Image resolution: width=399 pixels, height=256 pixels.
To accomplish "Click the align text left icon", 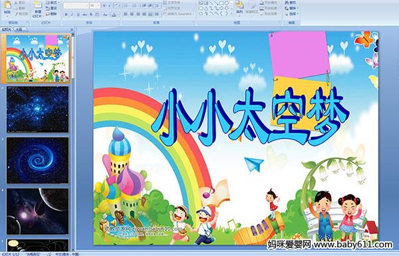I will pyautogui.click(x=126, y=14).
